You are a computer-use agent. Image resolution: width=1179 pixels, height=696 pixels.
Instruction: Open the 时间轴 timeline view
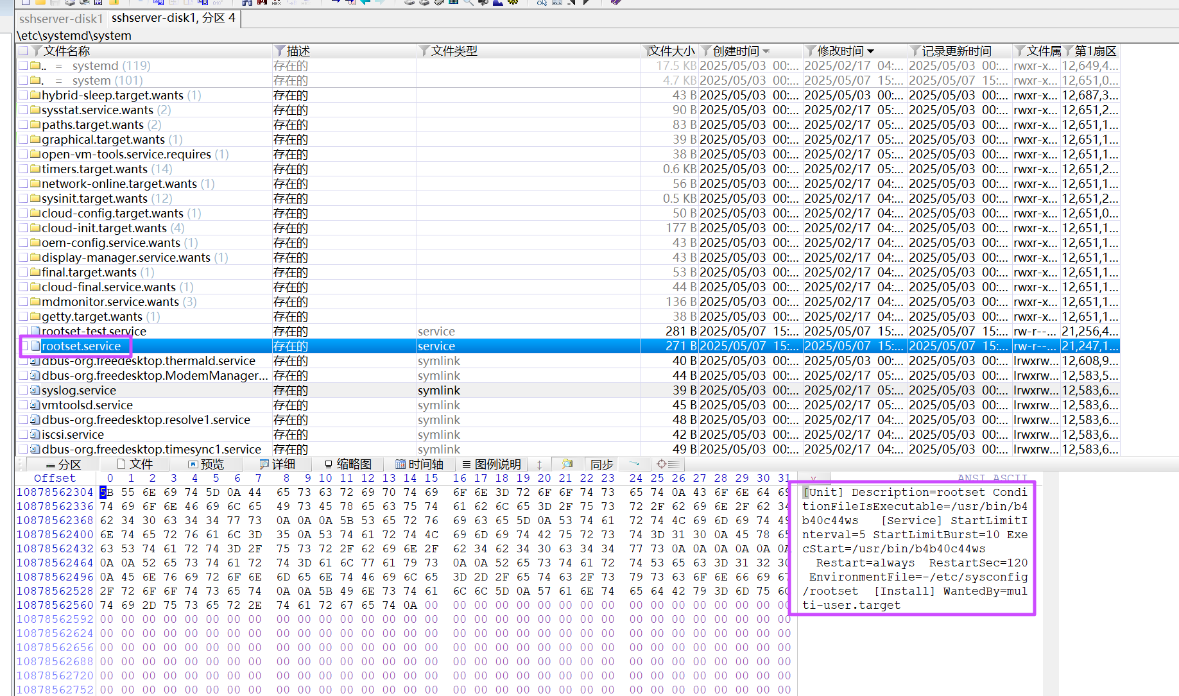(419, 464)
